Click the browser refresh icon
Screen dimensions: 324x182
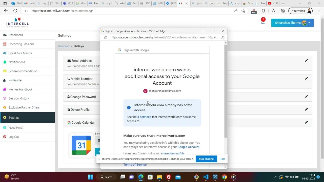pyautogui.click(x=15, y=11)
